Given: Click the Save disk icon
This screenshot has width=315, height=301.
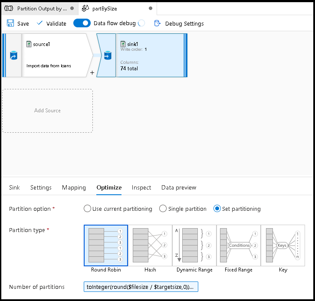Looking at the screenshot, I should (x=10, y=23).
